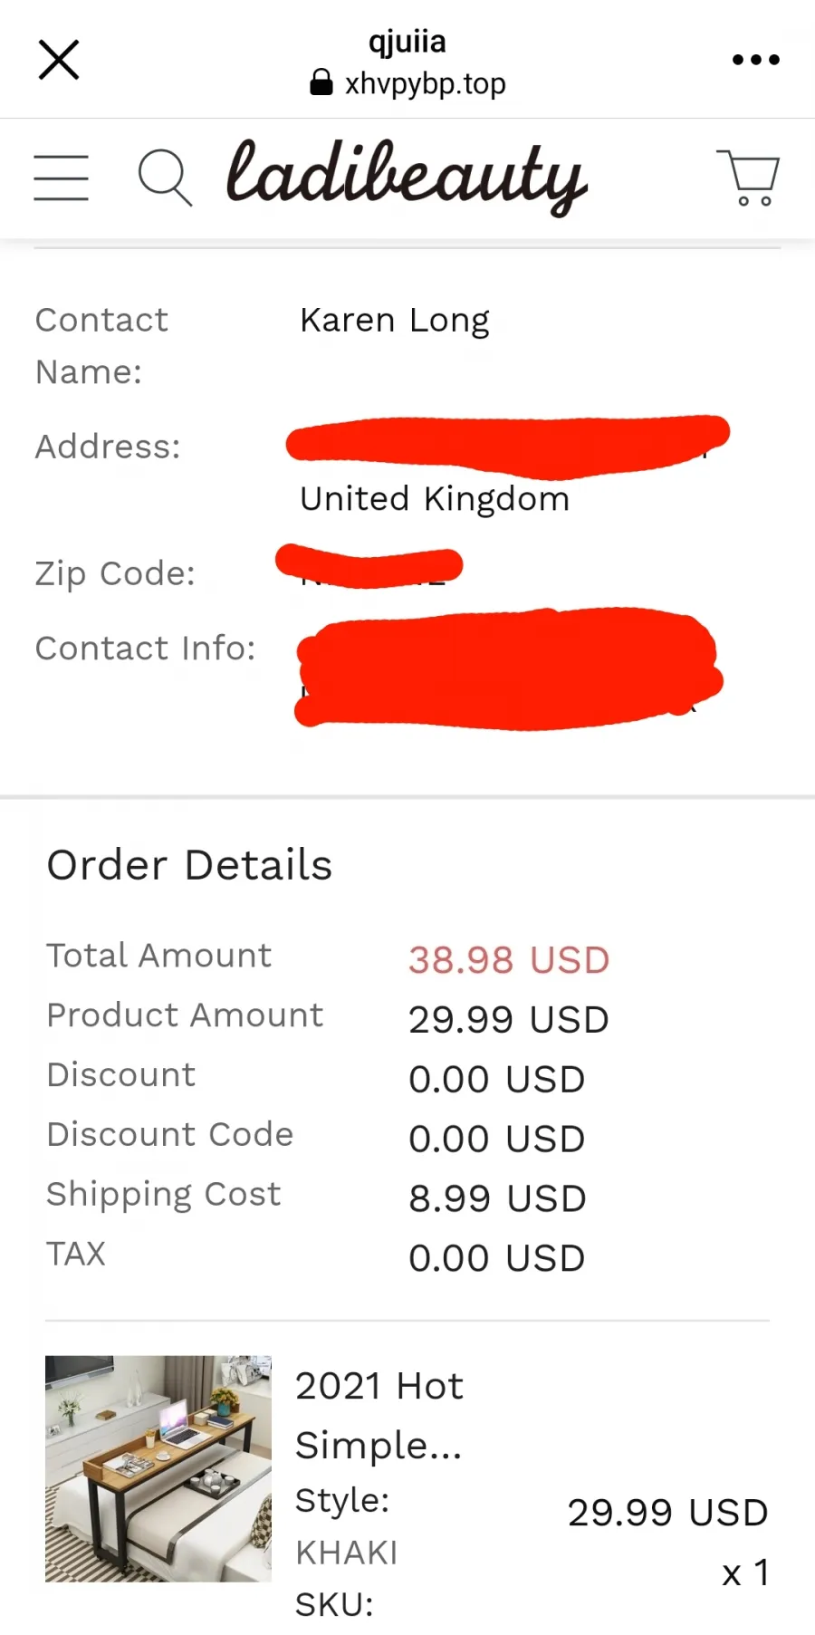Close the in-app browser with the X icon
The image size is (815, 1635).
pyautogui.click(x=59, y=60)
